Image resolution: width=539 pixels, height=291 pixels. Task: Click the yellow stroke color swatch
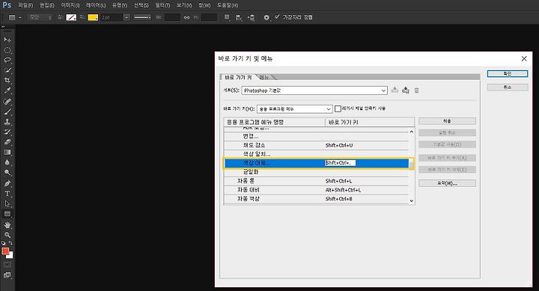[93, 17]
